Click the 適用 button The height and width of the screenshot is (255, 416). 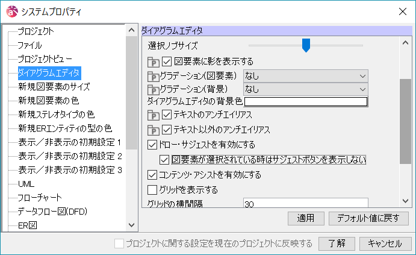tap(306, 218)
